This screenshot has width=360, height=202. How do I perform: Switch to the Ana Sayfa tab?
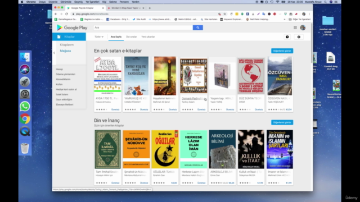point(116,36)
